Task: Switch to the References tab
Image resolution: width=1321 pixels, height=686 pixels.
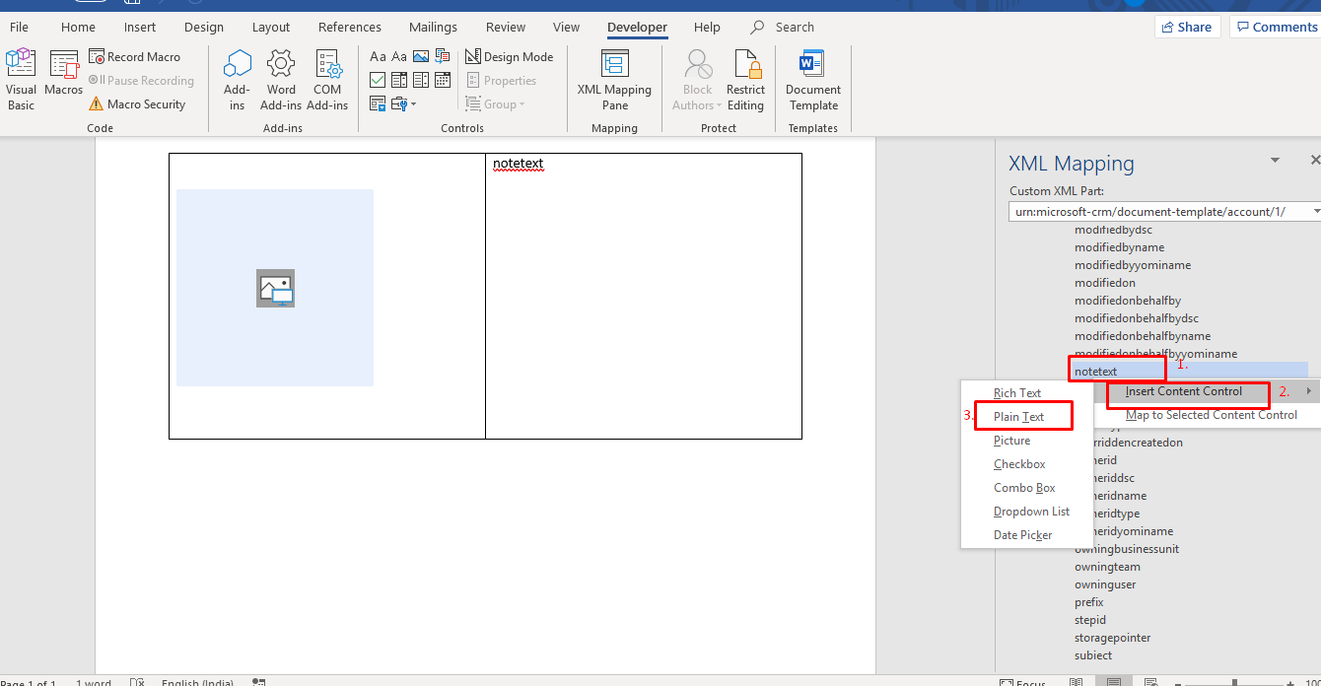Action: click(x=349, y=28)
